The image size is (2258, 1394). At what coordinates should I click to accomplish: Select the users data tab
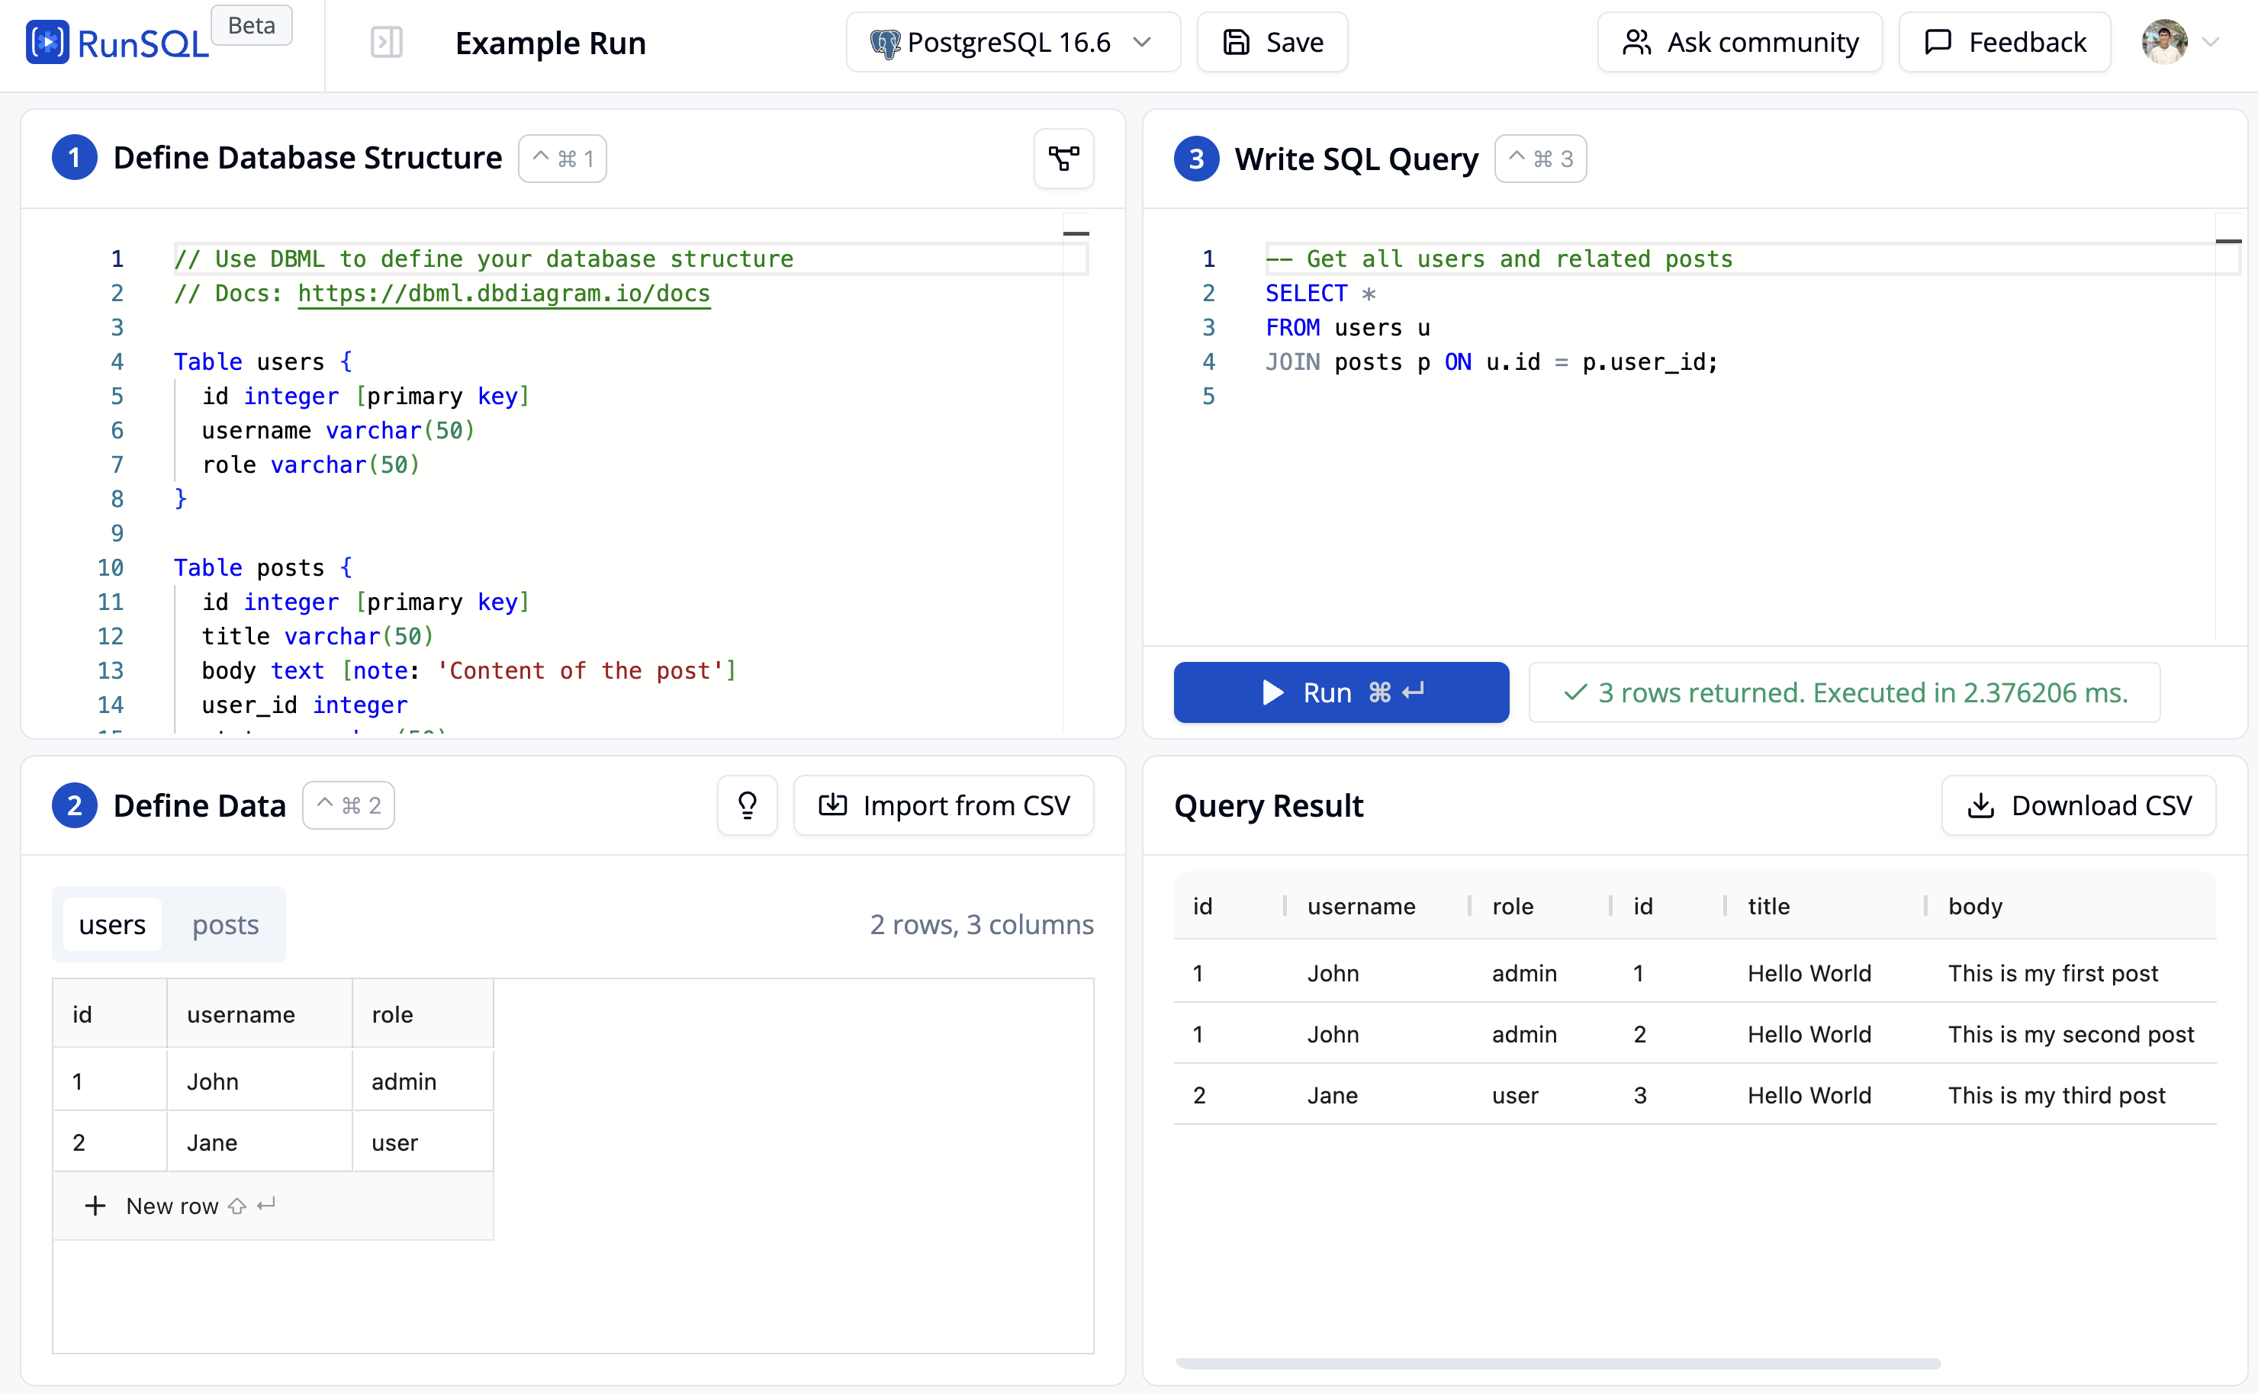112,923
